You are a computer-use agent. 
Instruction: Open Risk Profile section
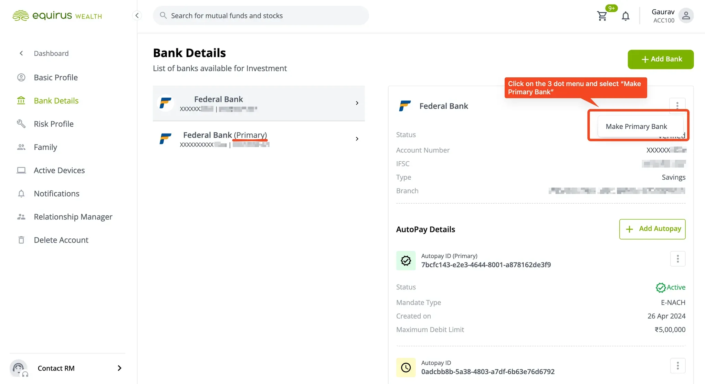(x=54, y=124)
